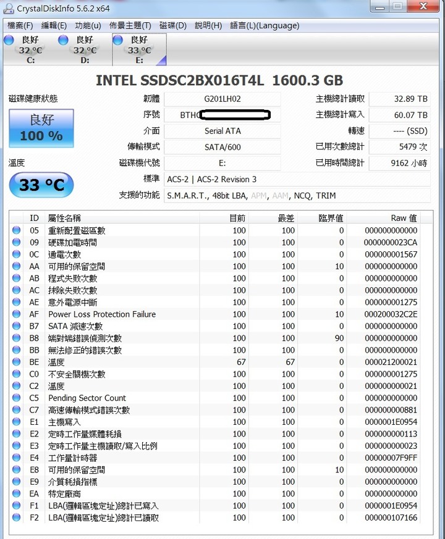Image resolution: width=445 pixels, height=539 pixels.
Task: Click the status orb for attribute E2
Action: (16, 433)
